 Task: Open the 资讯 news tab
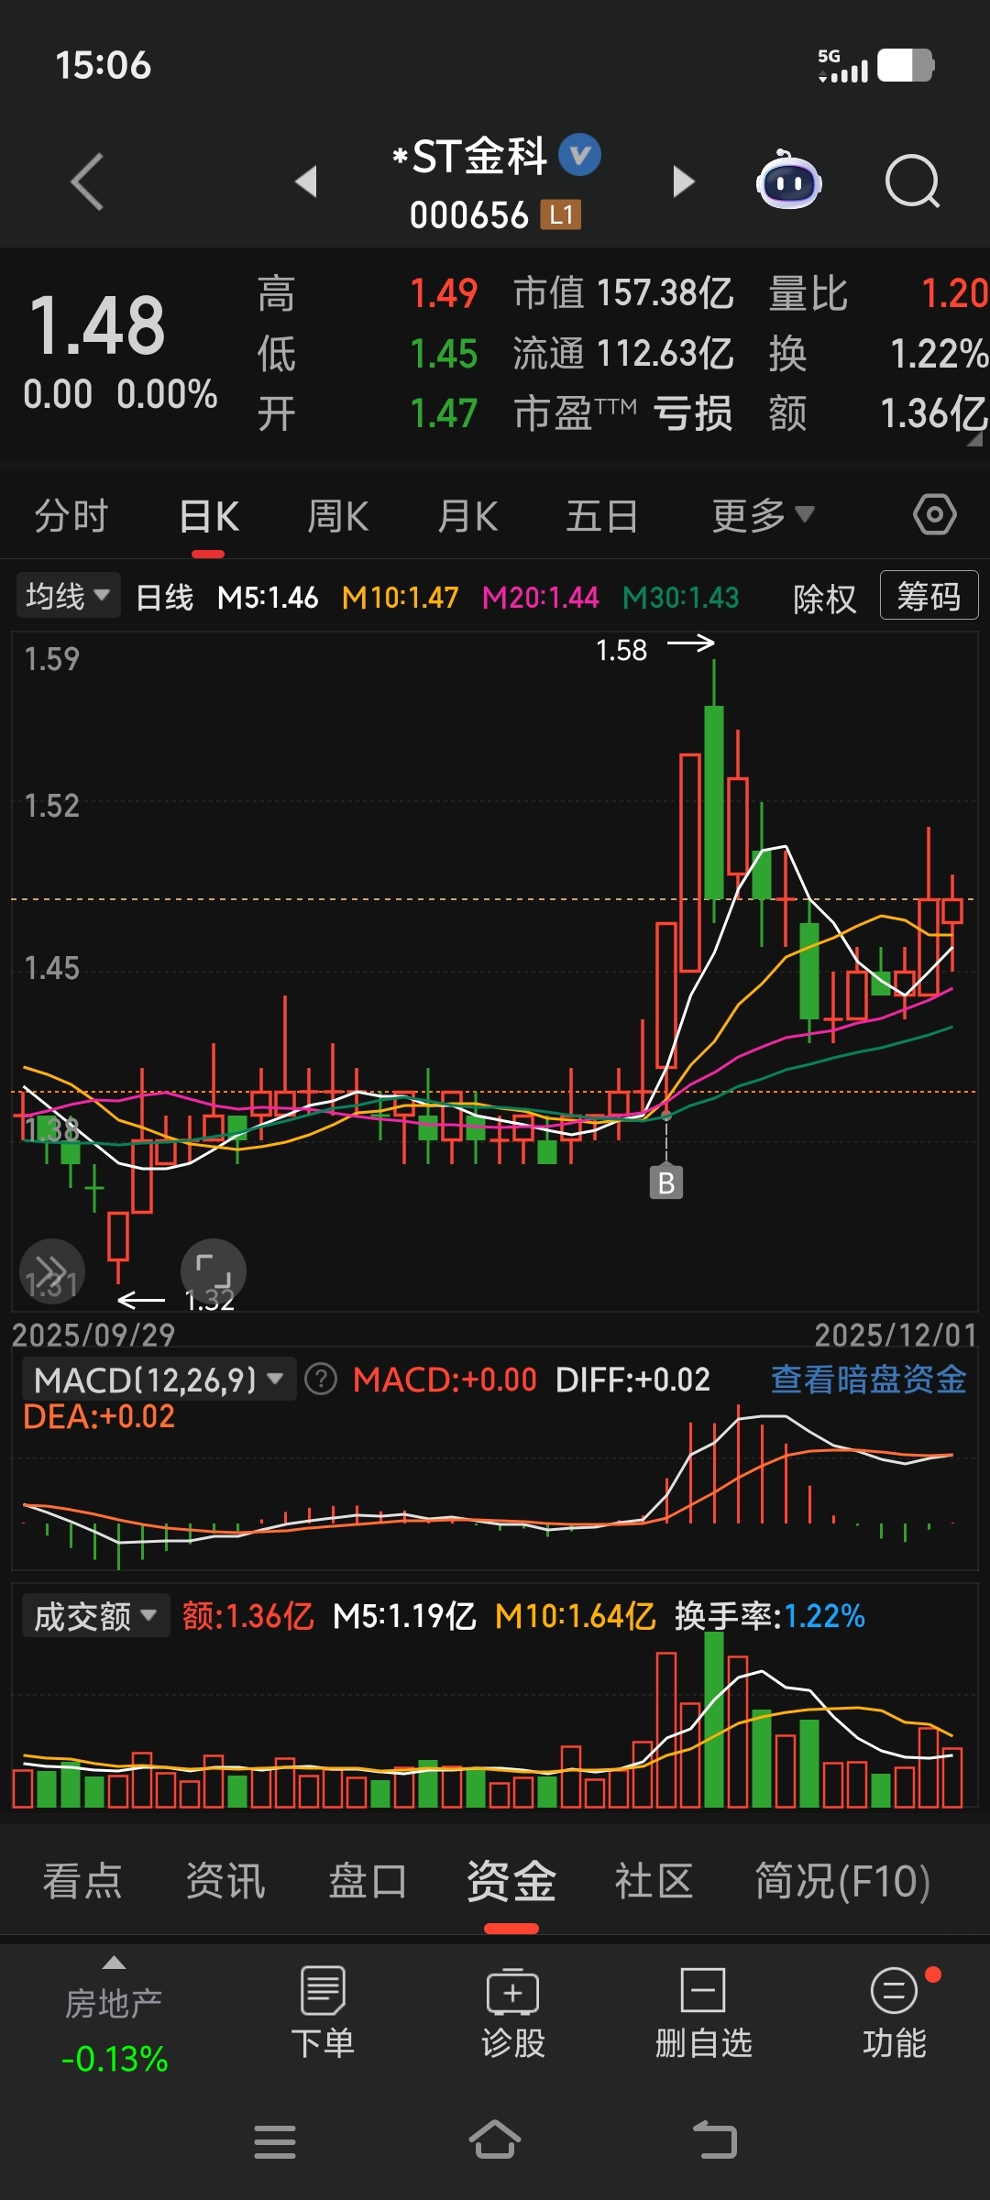[225, 1881]
